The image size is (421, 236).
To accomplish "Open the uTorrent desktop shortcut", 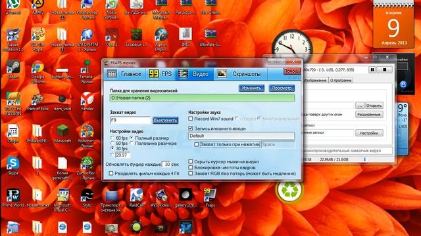I will point(13,7).
